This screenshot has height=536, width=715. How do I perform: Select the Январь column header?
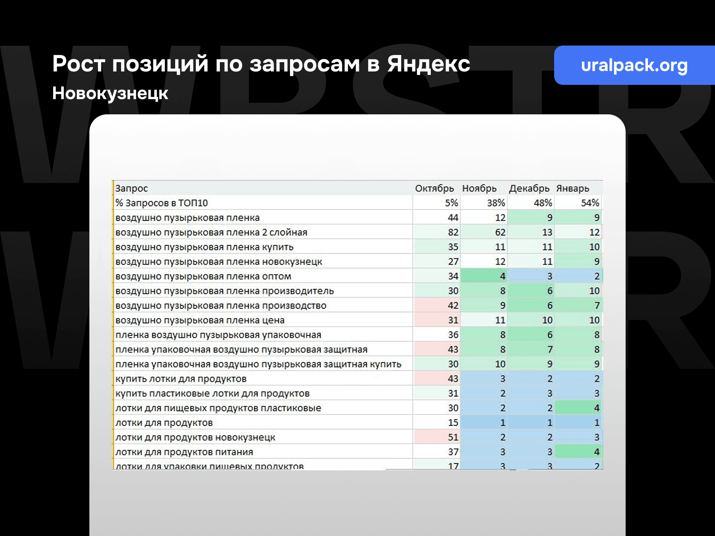tap(572, 188)
